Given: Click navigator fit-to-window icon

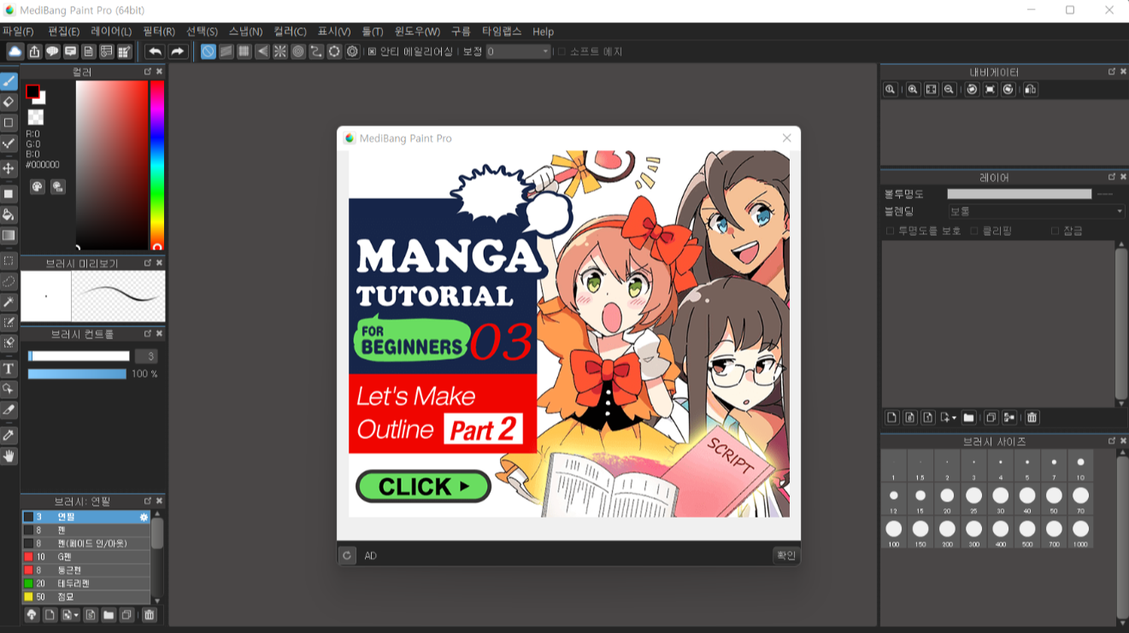Looking at the screenshot, I should pos(931,89).
